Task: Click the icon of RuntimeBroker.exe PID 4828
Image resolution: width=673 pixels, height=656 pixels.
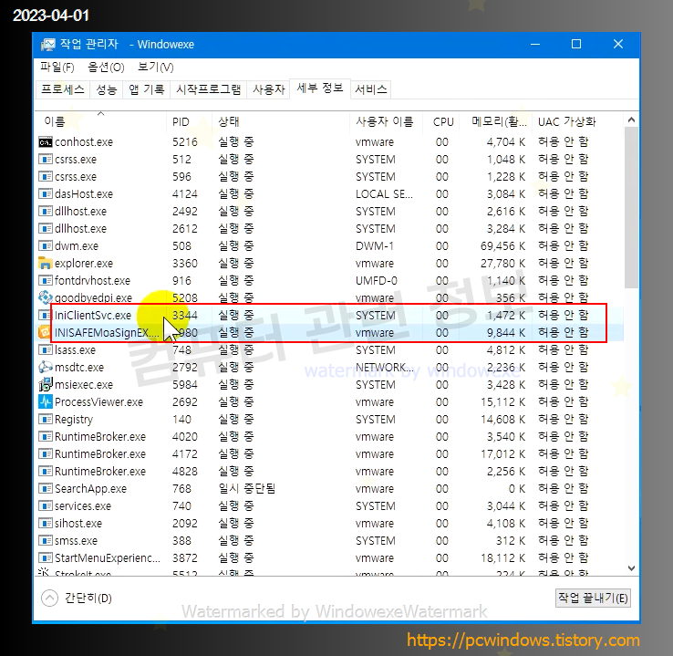Action: point(45,472)
